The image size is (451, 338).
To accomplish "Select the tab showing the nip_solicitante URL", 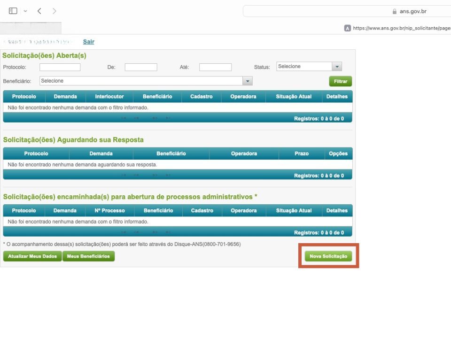I will coord(399,28).
